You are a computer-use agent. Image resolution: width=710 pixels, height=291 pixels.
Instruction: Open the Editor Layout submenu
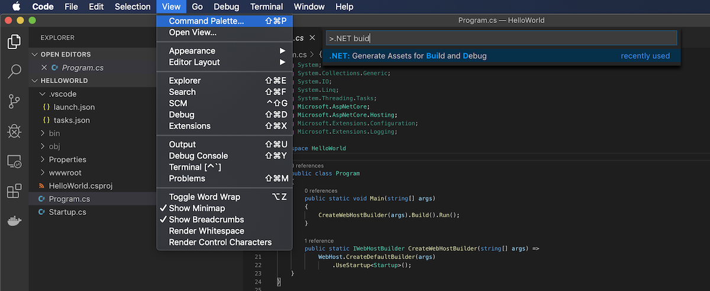(224, 62)
